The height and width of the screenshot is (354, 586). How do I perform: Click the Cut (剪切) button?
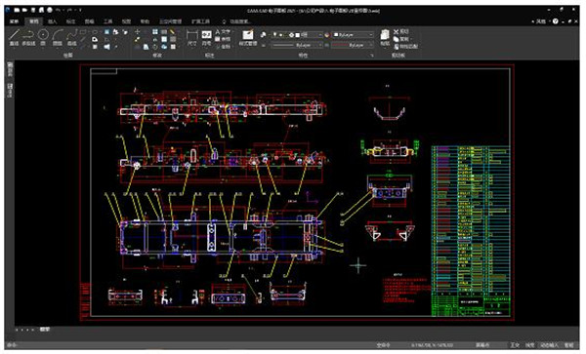click(x=401, y=32)
